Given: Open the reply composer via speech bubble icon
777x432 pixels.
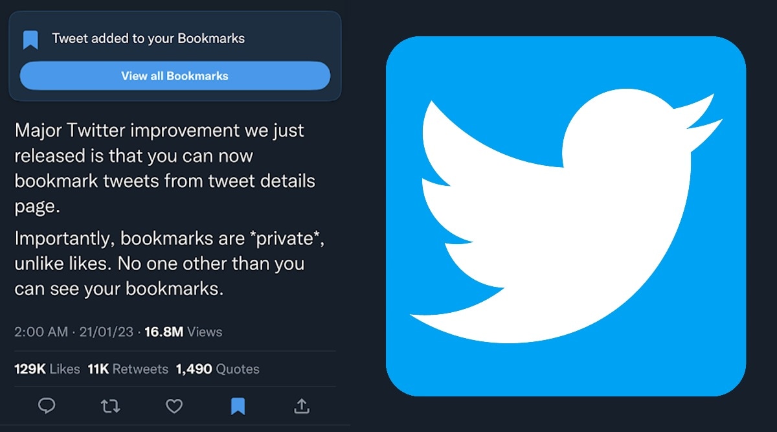Looking at the screenshot, I should click(47, 406).
